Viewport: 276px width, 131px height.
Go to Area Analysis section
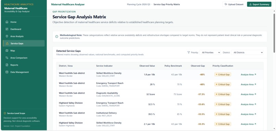(24, 36)
